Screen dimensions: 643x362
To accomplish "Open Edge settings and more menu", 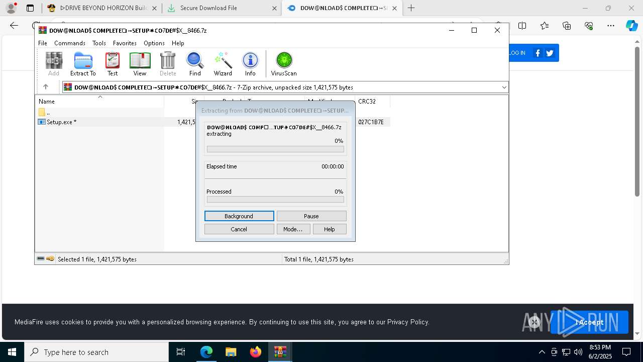I will click(x=611, y=26).
